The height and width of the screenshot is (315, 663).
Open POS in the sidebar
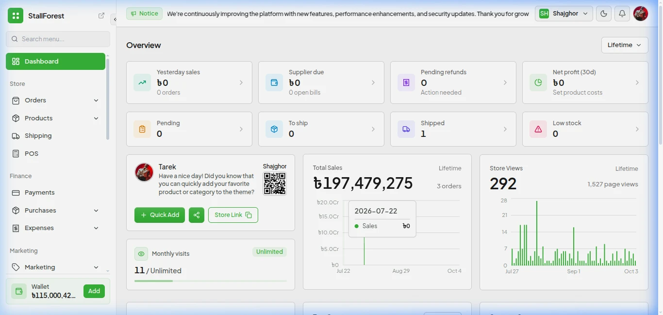coord(55,153)
